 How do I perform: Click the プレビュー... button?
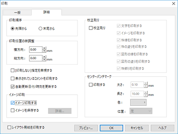pyautogui.click(x=86, y=128)
